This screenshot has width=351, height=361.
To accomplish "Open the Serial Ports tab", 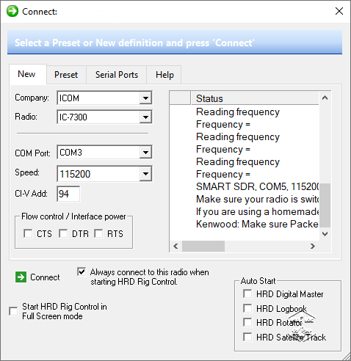I will [117, 75].
